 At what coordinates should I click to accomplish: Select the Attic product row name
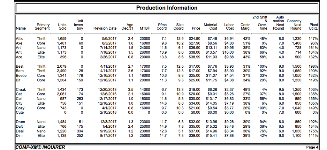pos(19,38)
